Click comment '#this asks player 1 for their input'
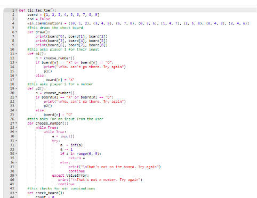Viewport: 257px width, 198px height. [63, 49]
